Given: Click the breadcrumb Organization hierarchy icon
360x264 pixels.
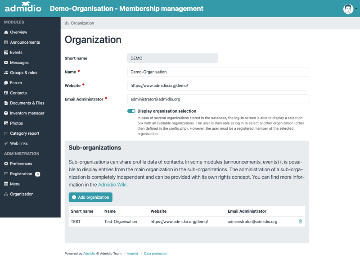Looking at the screenshot, I should coord(67,23).
